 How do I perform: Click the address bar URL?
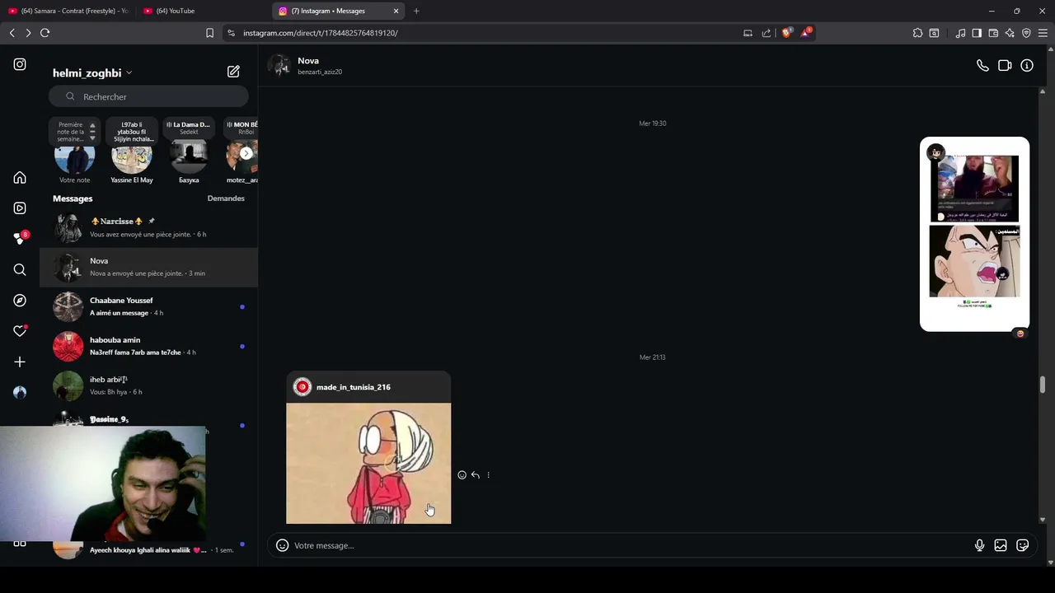(320, 33)
